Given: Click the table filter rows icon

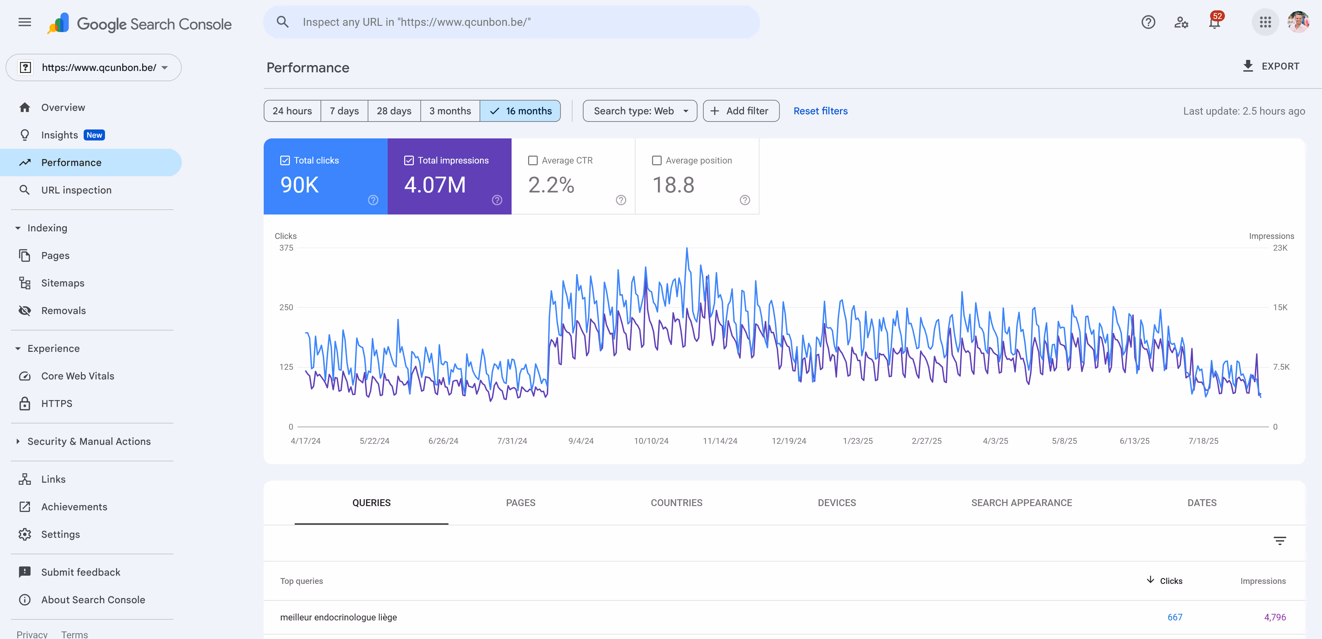Looking at the screenshot, I should [1279, 541].
